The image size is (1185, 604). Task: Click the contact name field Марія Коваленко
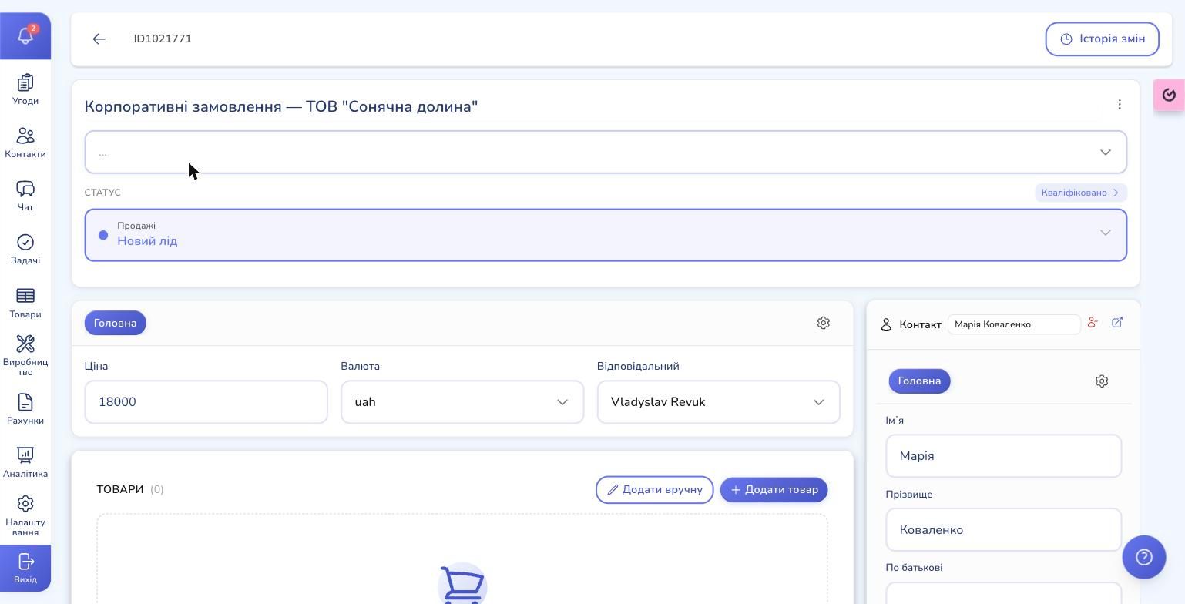pyautogui.click(x=1014, y=324)
